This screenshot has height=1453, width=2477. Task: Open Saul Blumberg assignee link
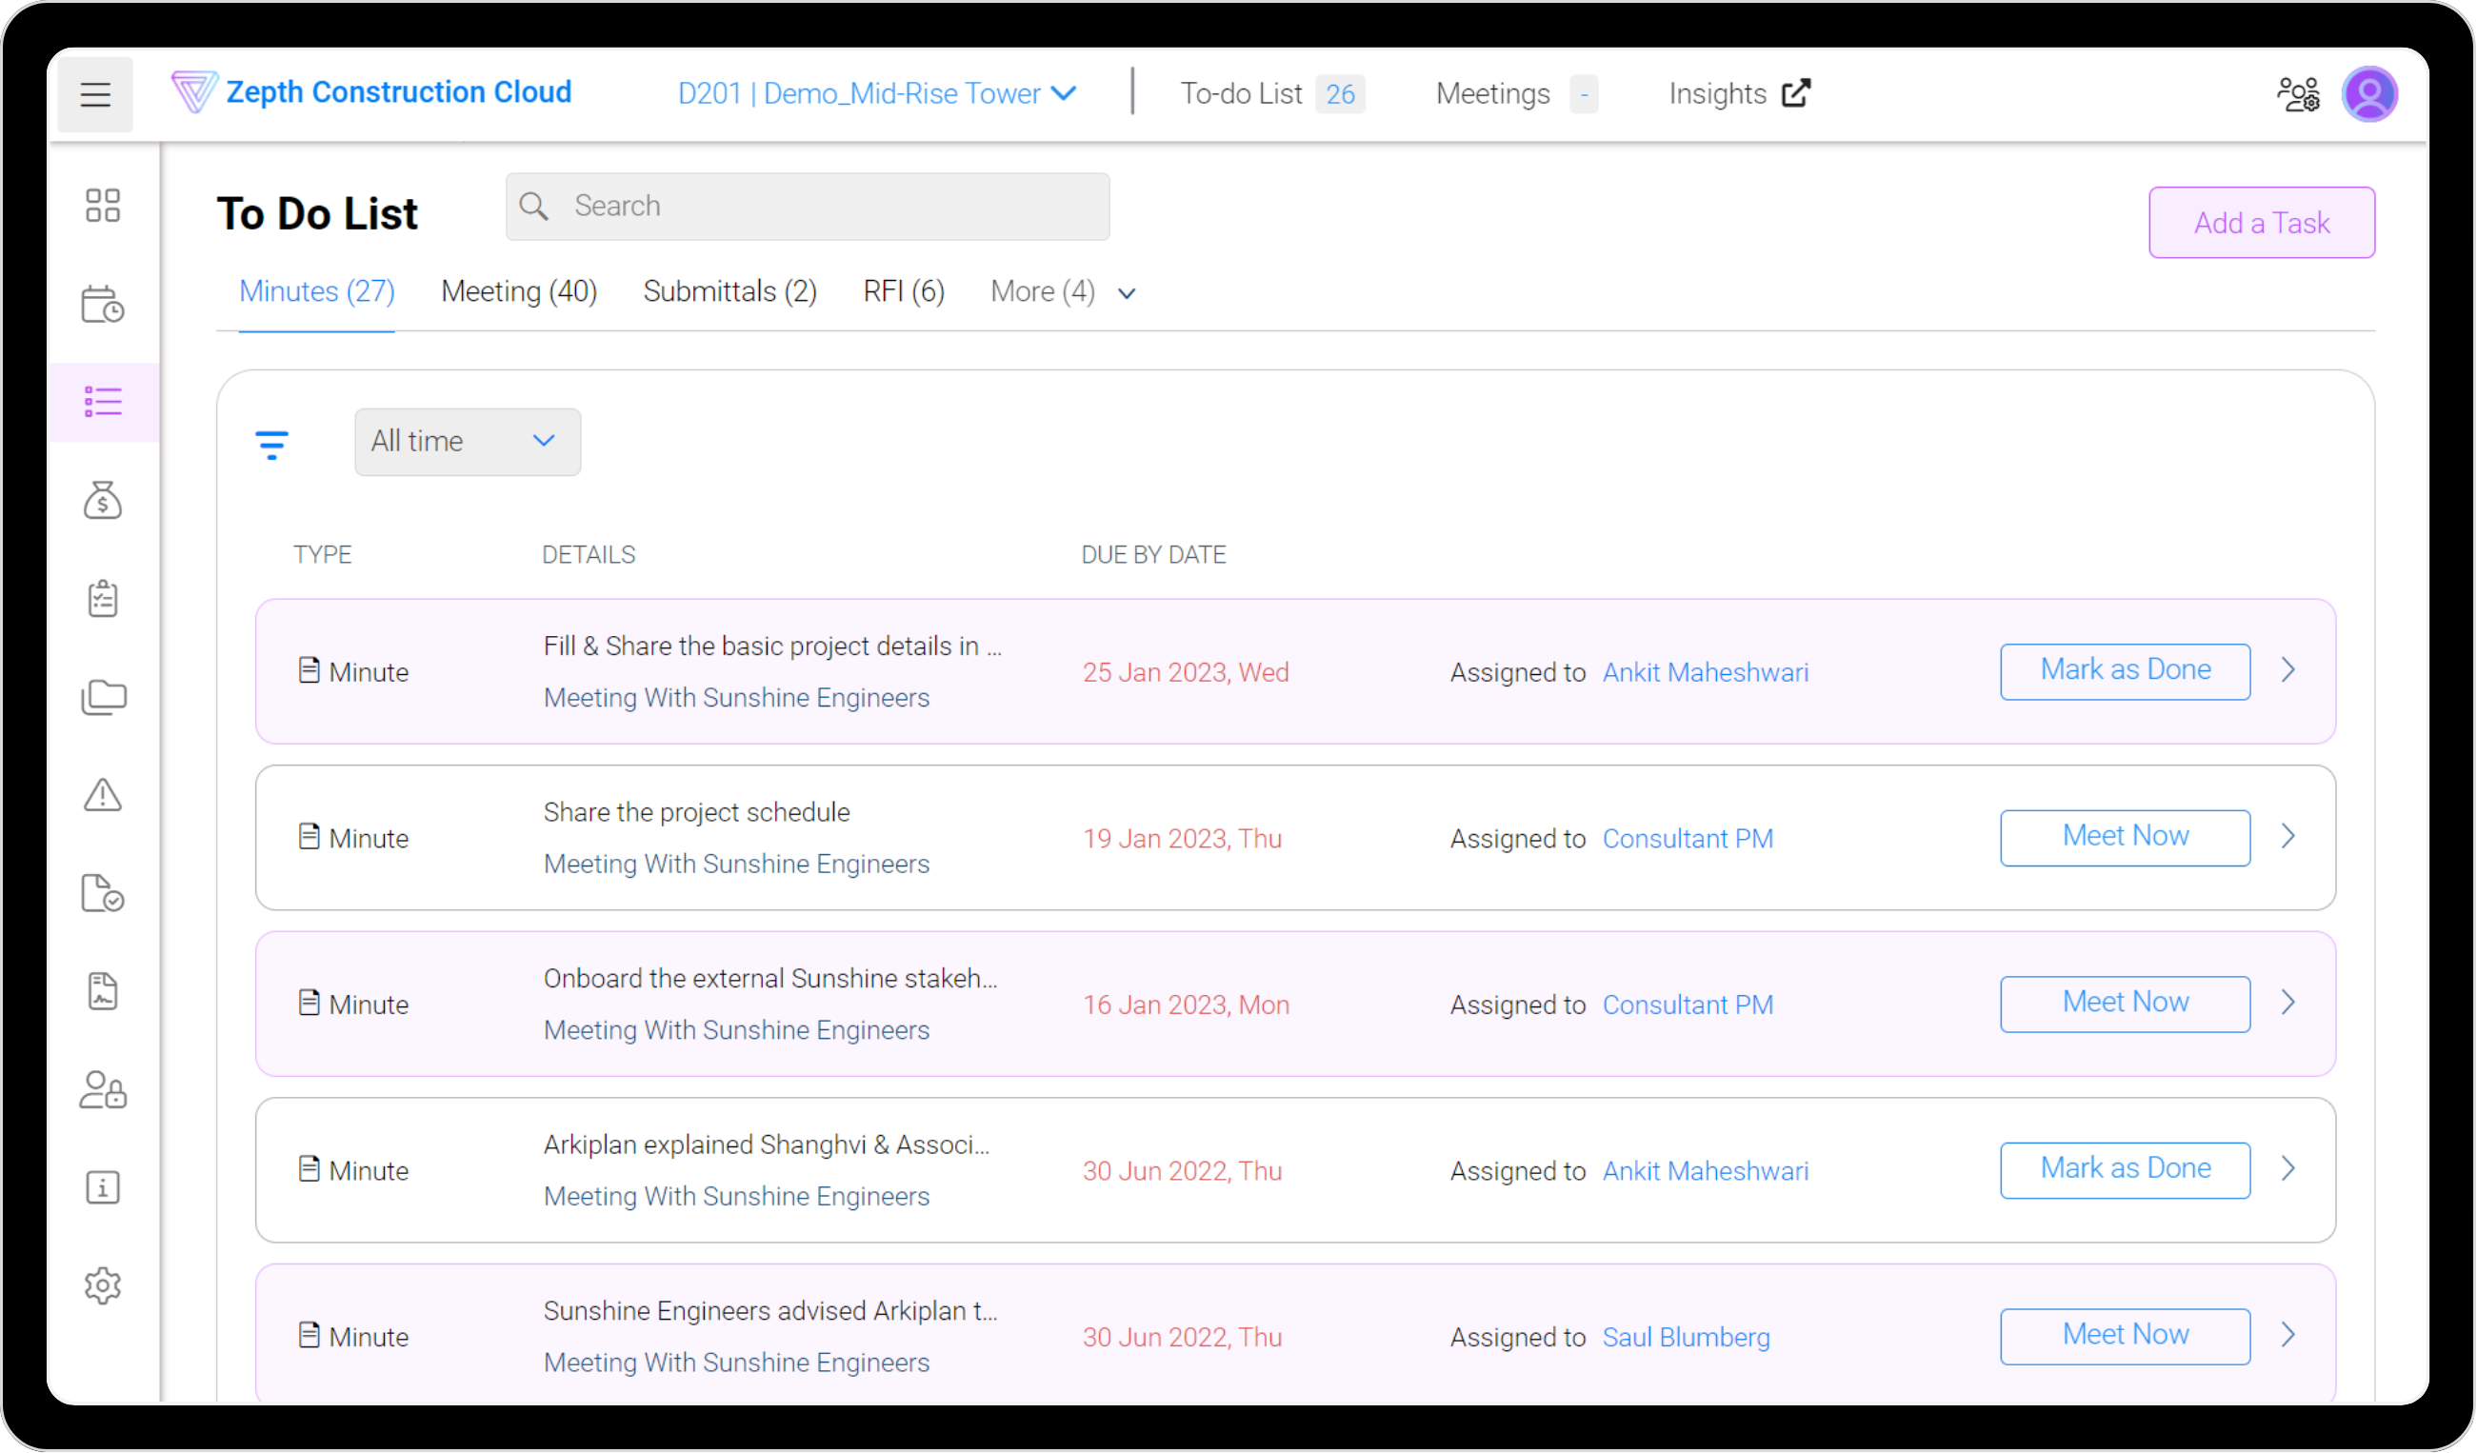coord(1686,1337)
